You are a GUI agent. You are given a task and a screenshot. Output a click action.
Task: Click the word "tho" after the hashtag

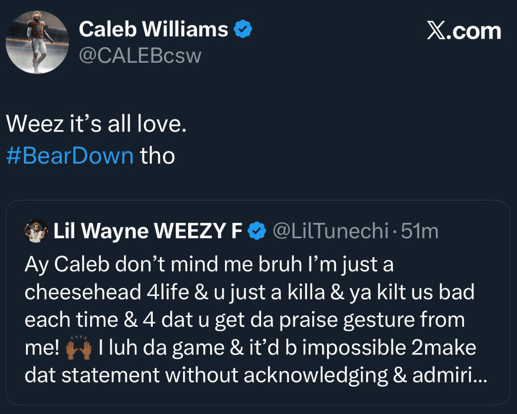pos(157,156)
